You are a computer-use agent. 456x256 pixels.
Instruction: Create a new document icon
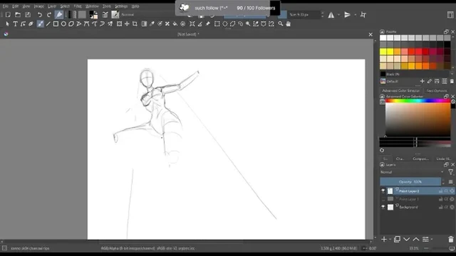(x=8, y=15)
